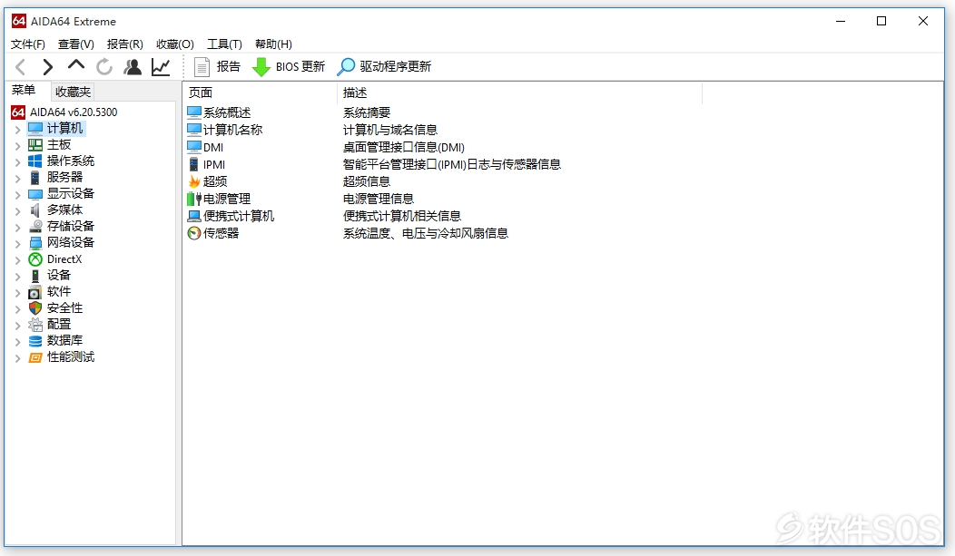955x556 pixels.
Task: Open the 报告(R) menu
Action: click(x=125, y=44)
